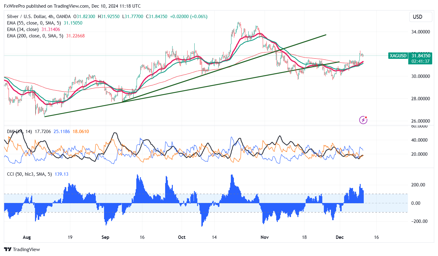Click the open price O31.82300
This screenshot has height=256, width=438.
point(85,17)
